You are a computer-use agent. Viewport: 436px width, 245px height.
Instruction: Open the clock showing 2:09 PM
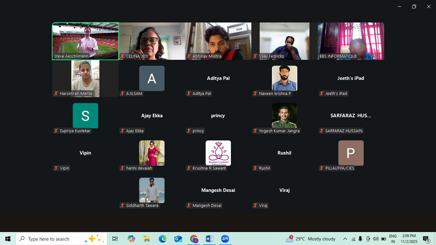[408, 239]
